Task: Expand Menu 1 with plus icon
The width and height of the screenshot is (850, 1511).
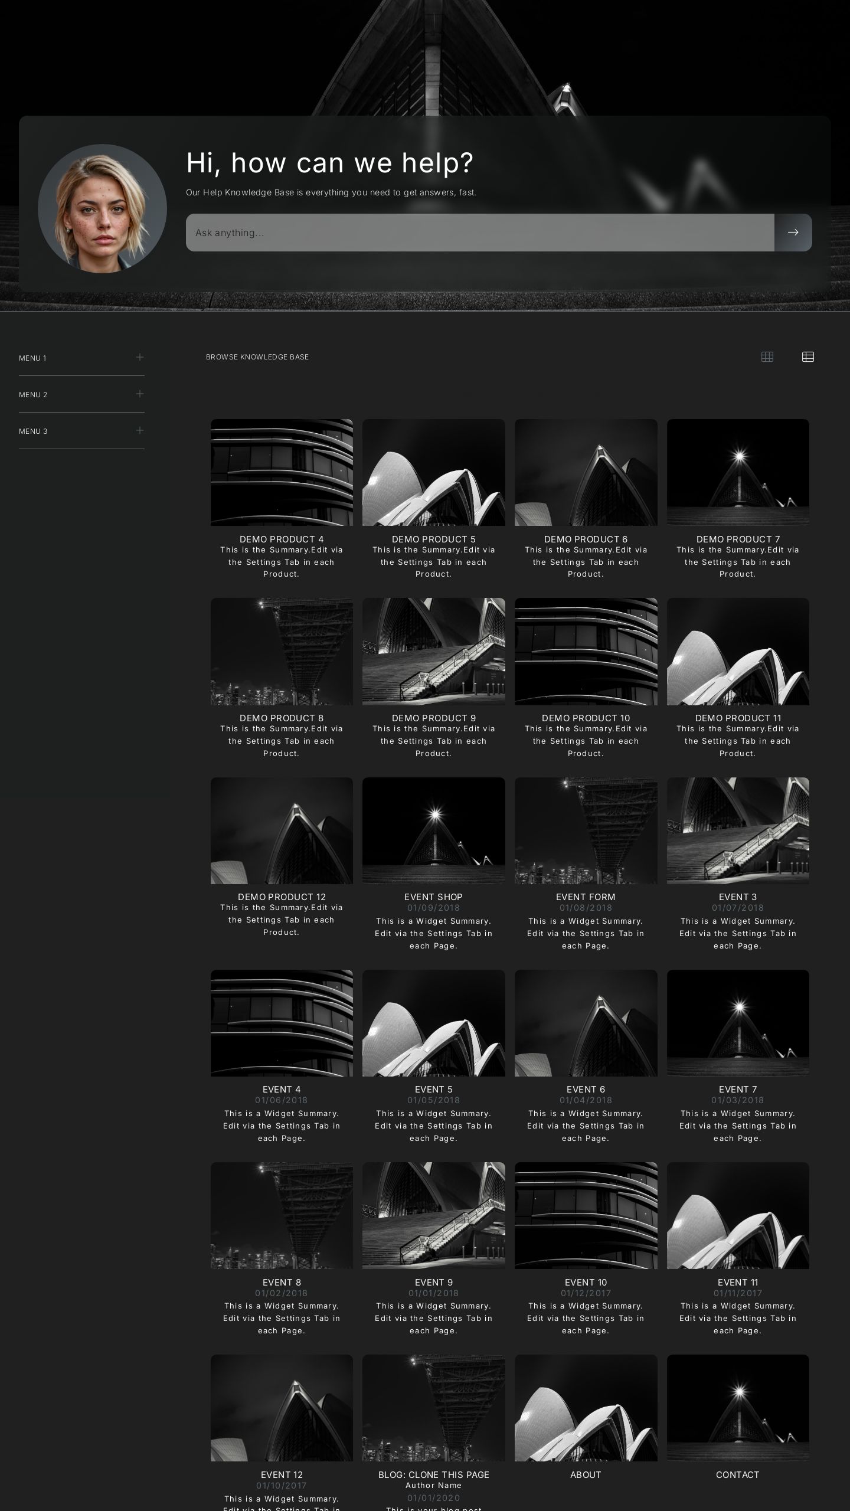Action: coord(140,357)
